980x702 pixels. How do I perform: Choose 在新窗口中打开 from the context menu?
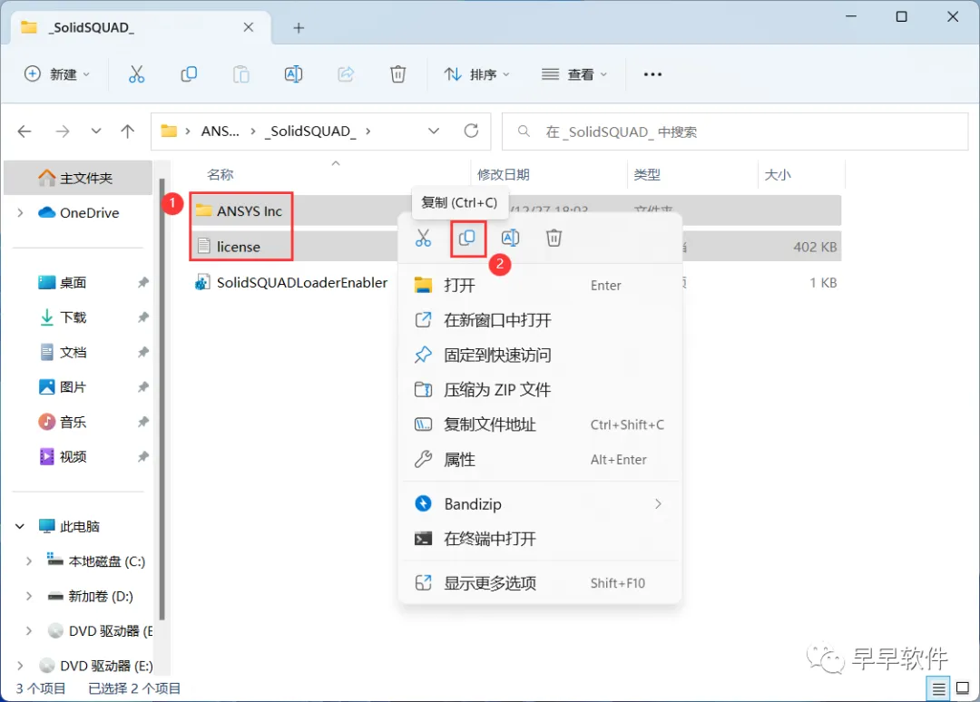pos(540,320)
